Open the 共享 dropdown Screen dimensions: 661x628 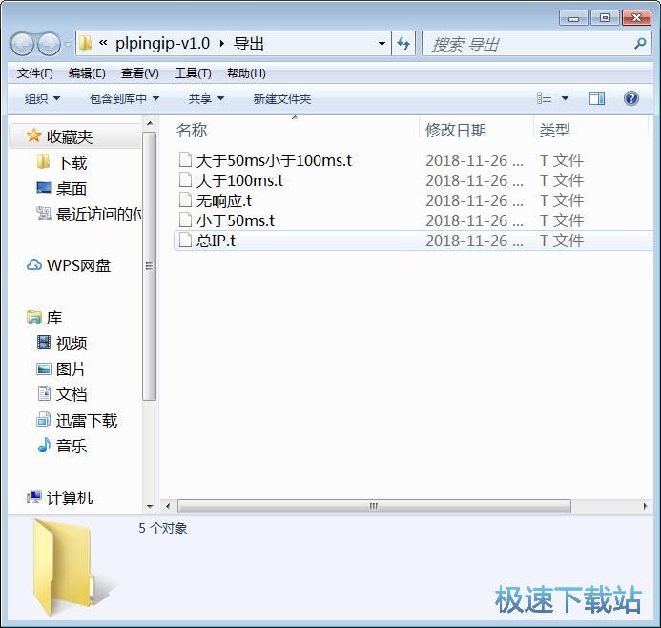click(x=206, y=98)
